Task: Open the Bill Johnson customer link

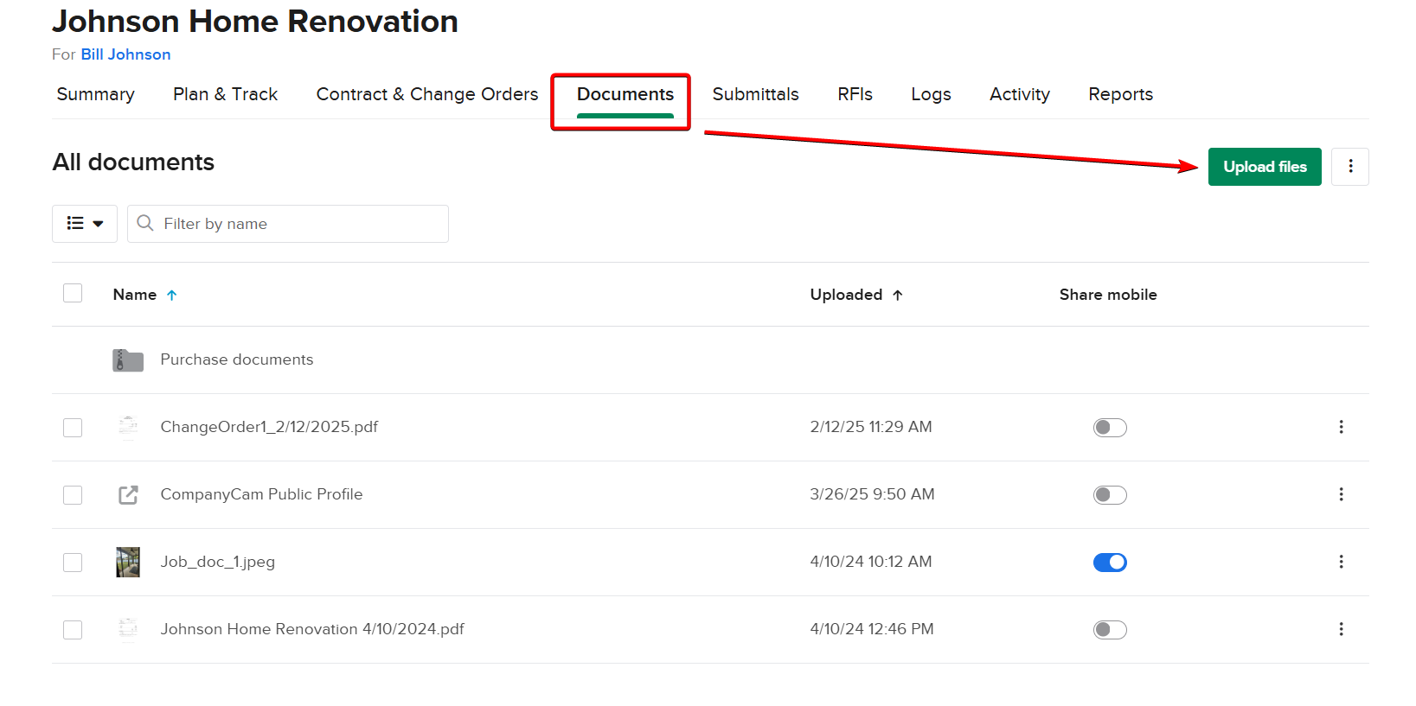Action: pos(125,54)
